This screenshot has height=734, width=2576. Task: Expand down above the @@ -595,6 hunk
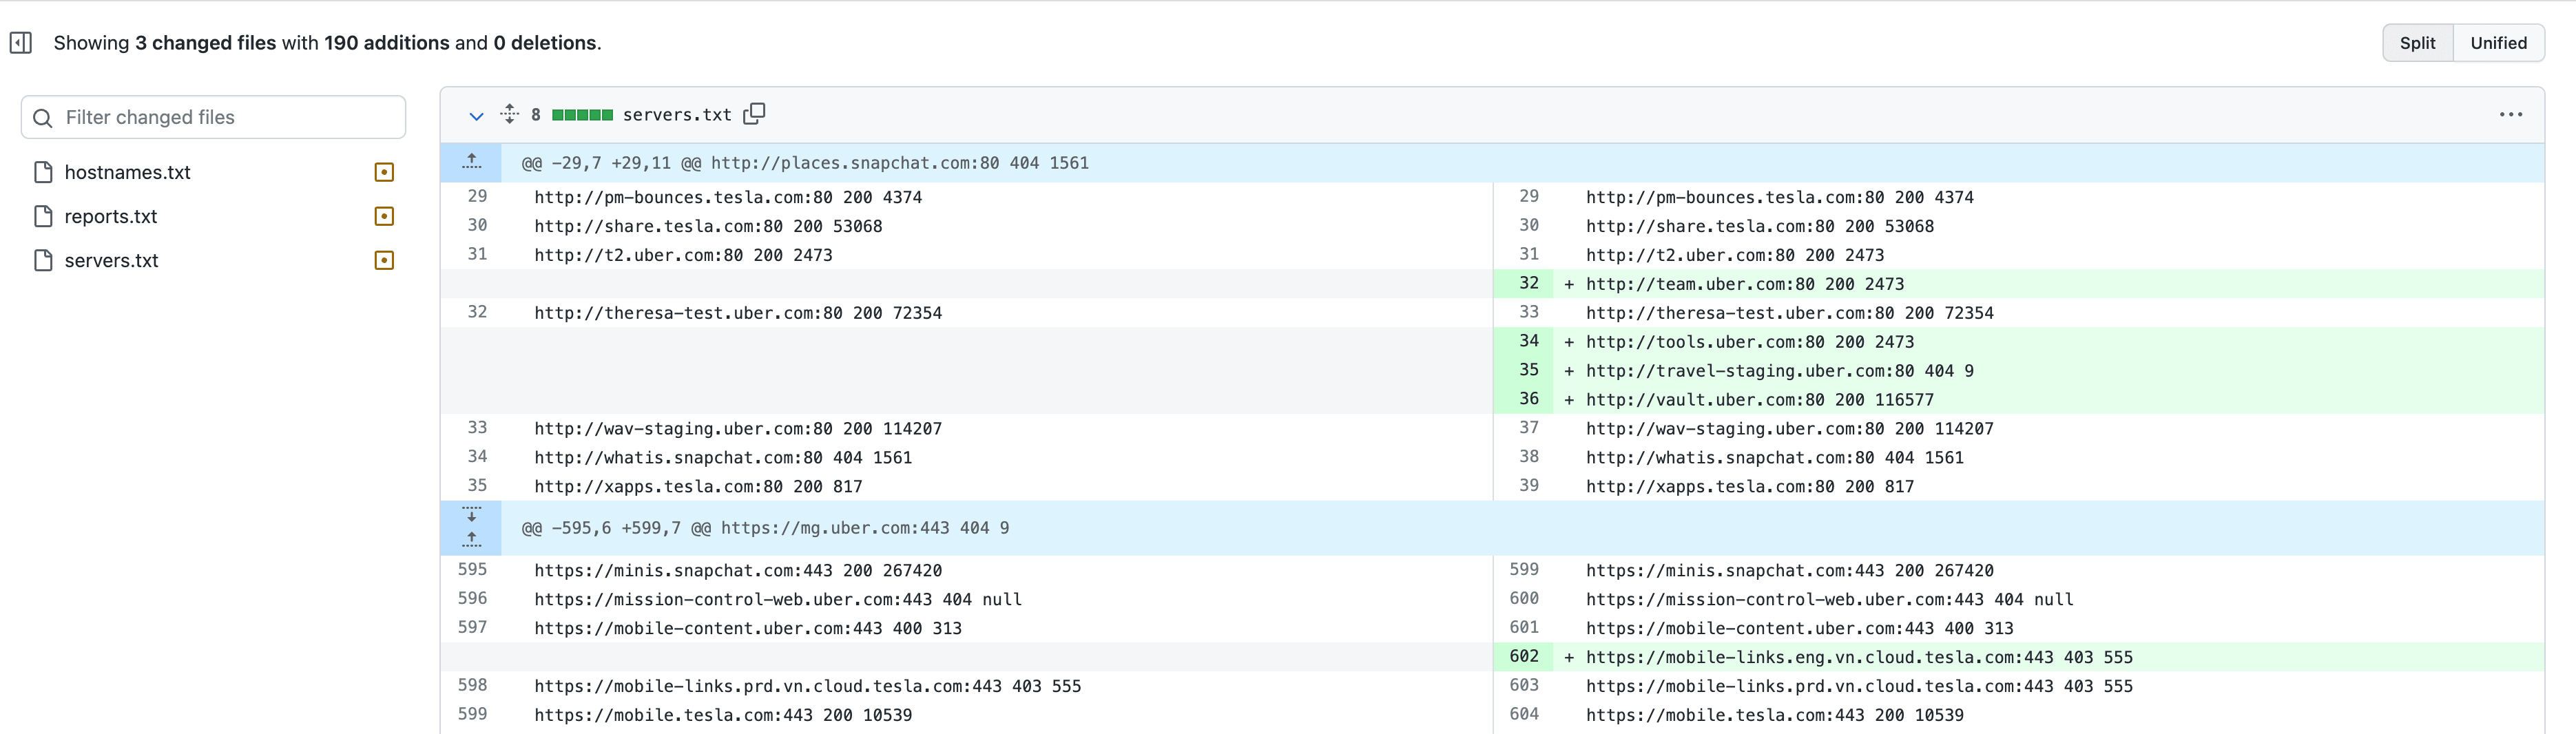coord(472,514)
